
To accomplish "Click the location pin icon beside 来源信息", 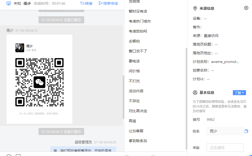I will pos(195,8).
